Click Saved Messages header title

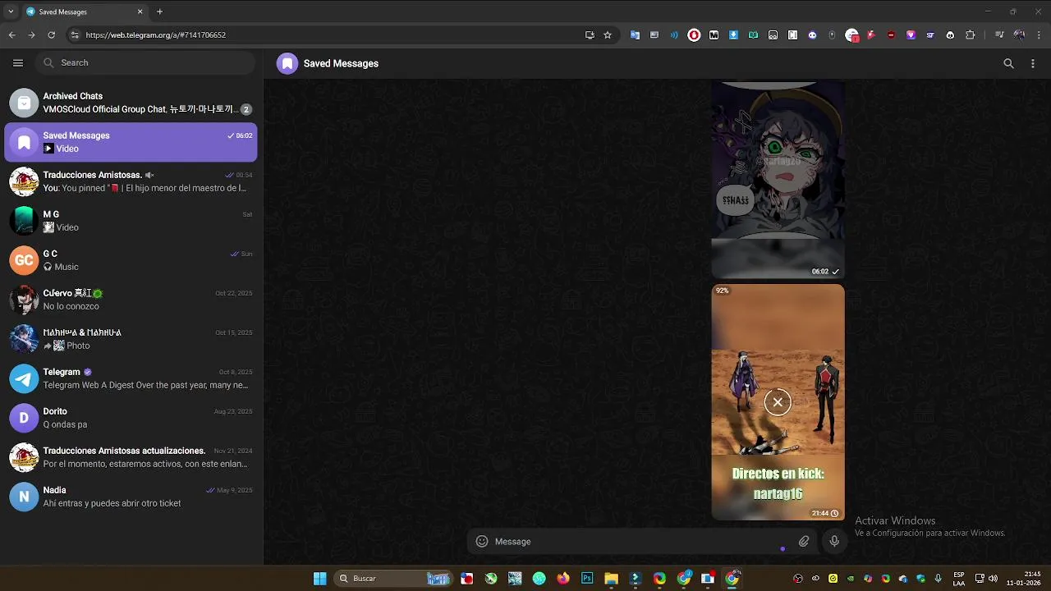click(x=341, y=63)
